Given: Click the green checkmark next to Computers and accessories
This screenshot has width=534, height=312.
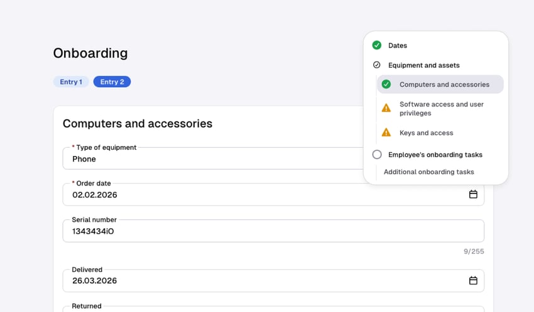Looking at the screenshot, I should pyautogui.click(x=386, y=85).
